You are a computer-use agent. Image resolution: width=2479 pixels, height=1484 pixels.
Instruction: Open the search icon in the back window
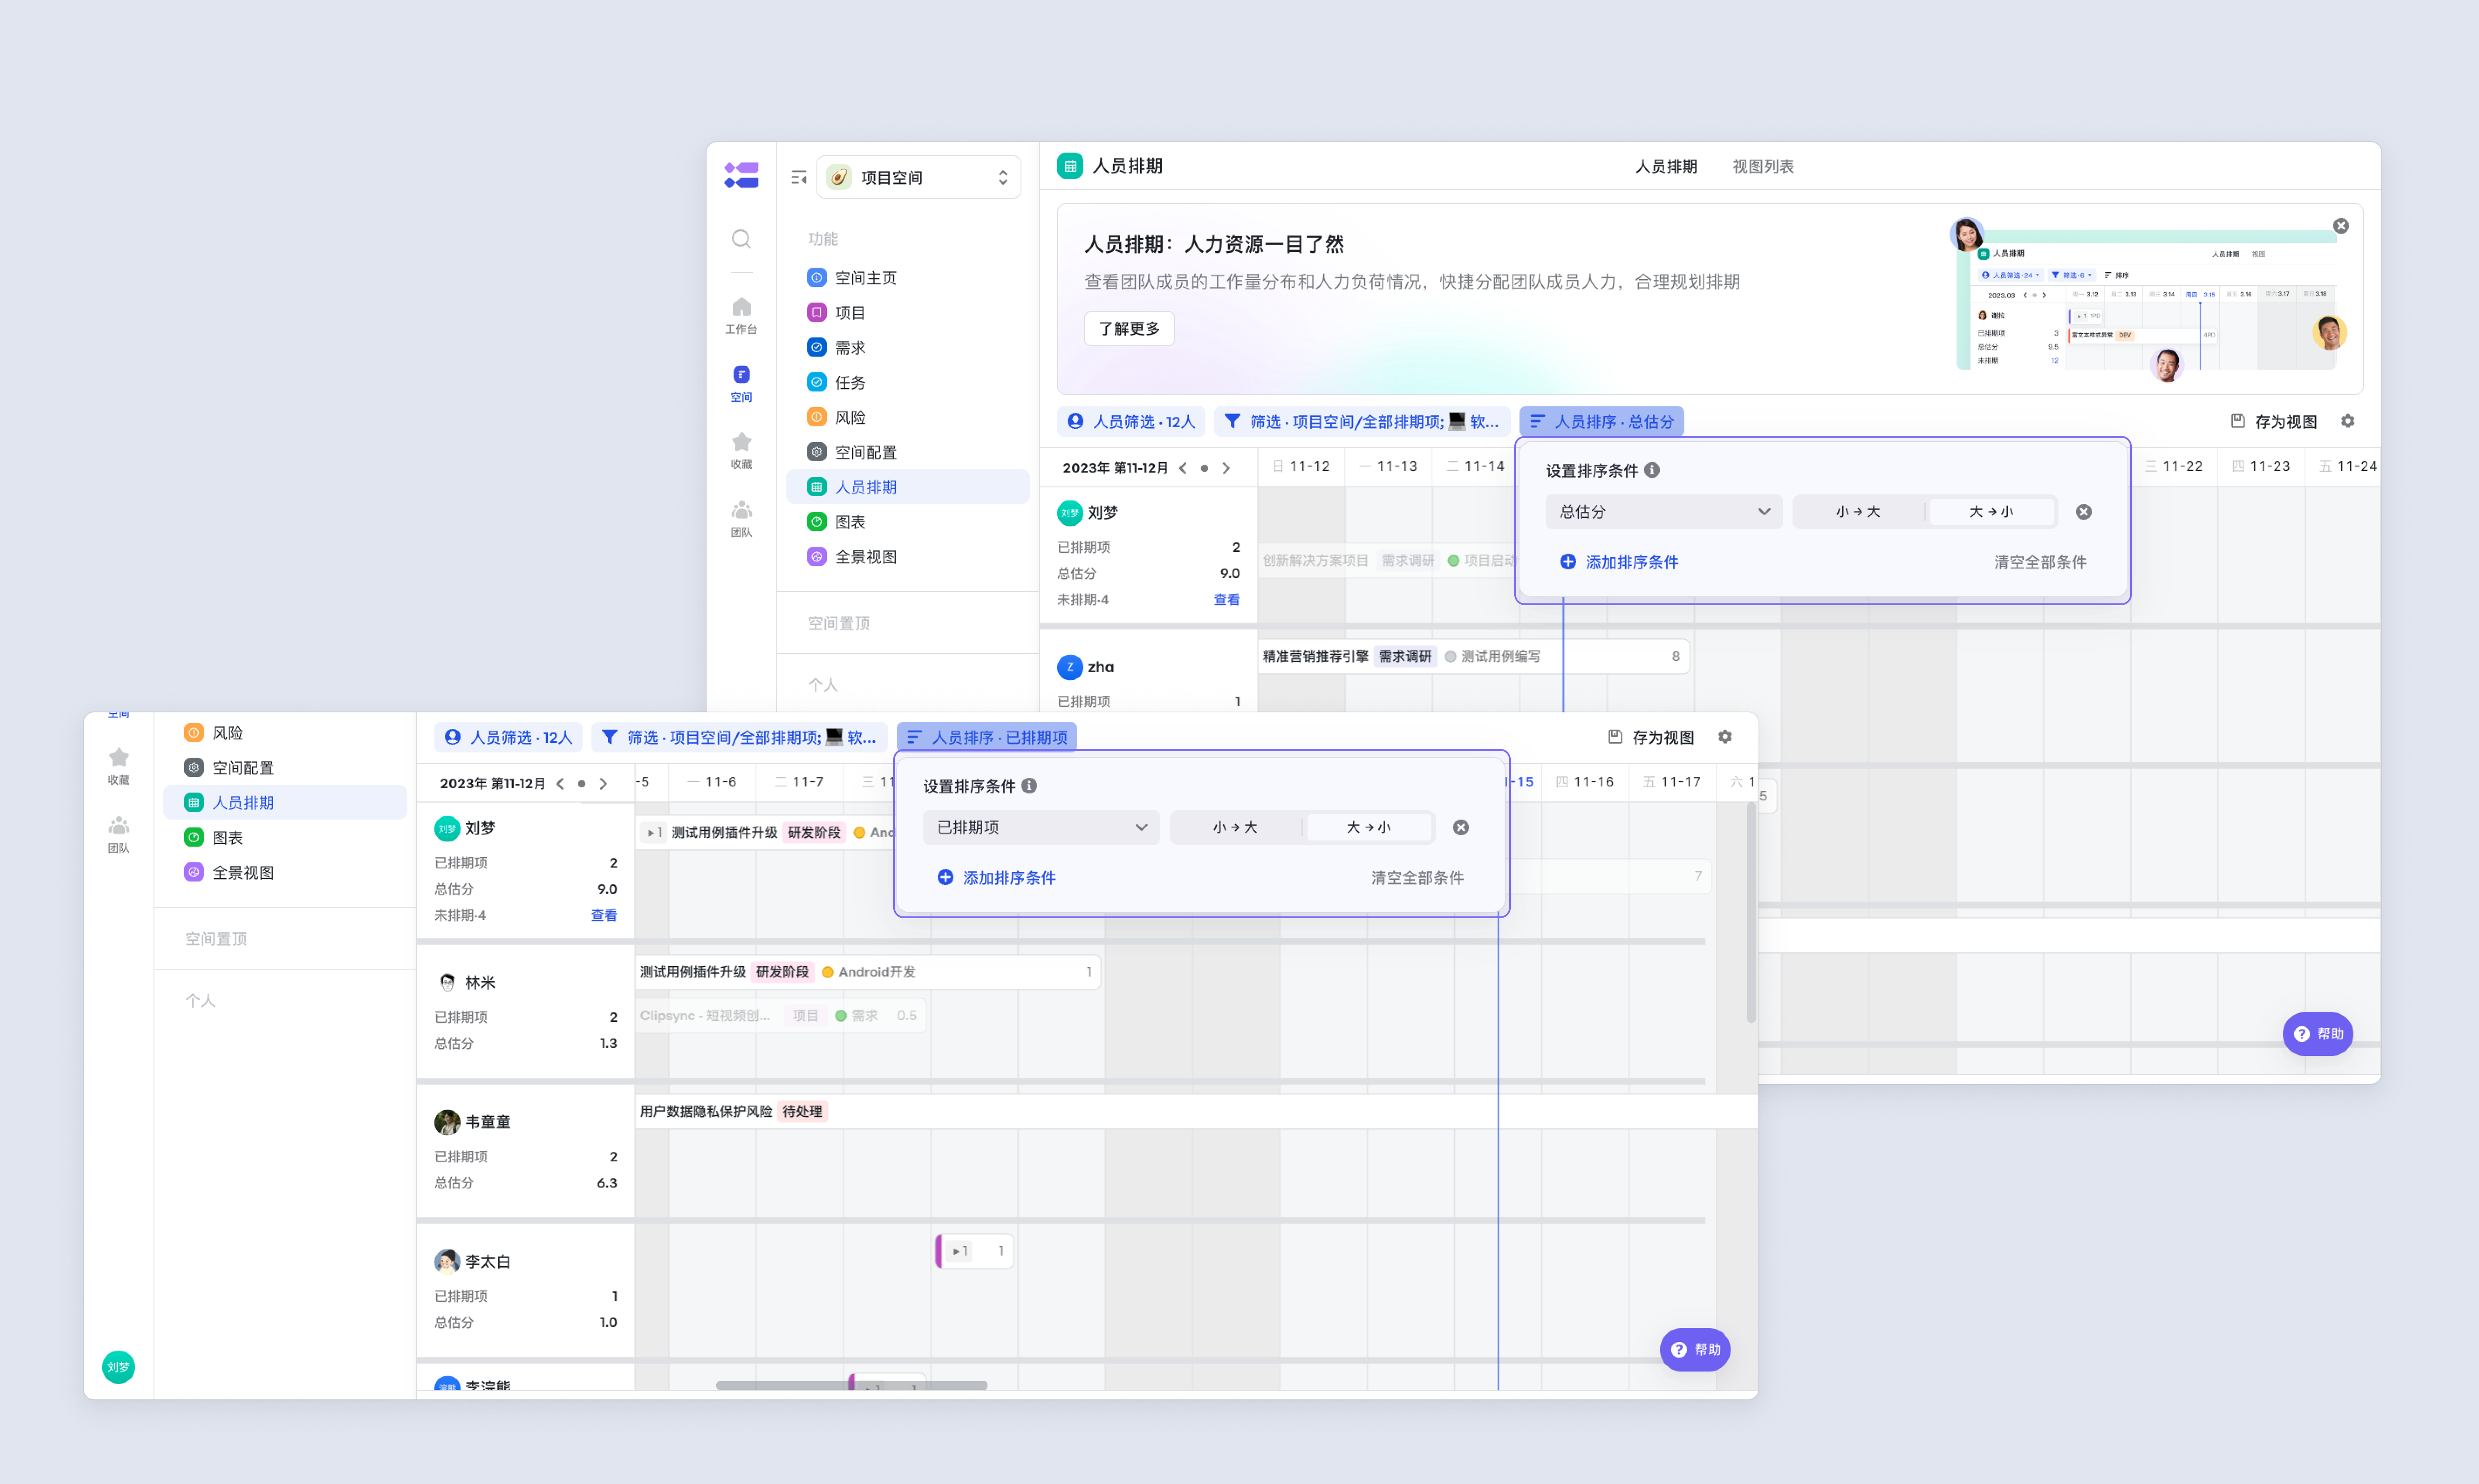pos(741,239)
